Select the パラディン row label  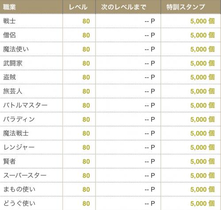tap(19, 119)
